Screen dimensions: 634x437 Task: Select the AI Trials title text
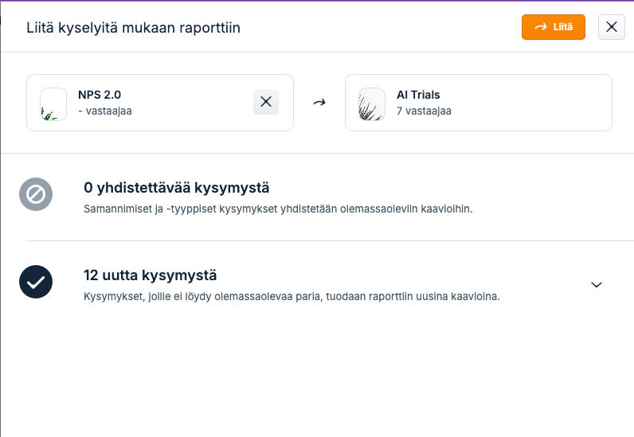418,95
